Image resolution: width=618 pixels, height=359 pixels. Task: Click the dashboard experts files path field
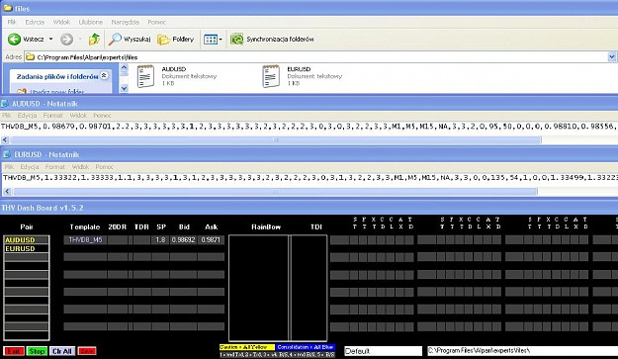coord(523,350)
